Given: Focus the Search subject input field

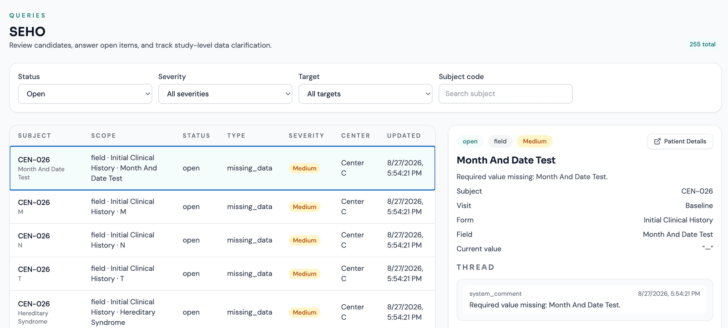Looking at the screenshot, I should click(506, 94).
